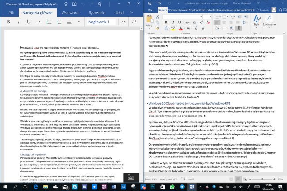Viewport: 287px width, 191px height.
Task: Open Change Case Aa dropdown
Action: pyautogui.click(x=189, y=28)
